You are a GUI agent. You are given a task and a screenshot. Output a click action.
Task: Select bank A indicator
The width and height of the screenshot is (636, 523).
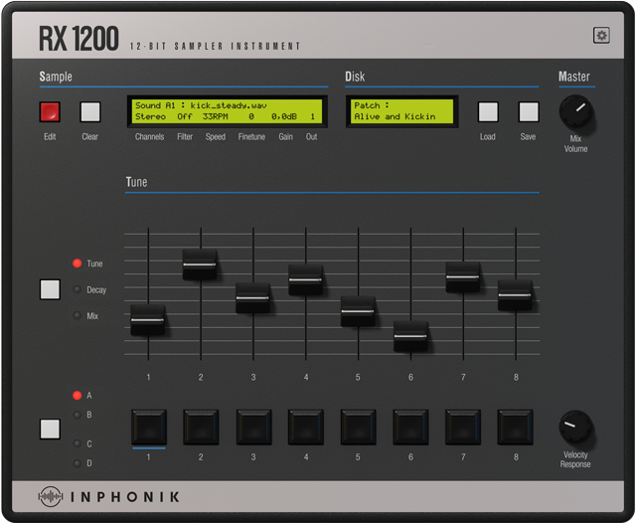tap(78, 395)
